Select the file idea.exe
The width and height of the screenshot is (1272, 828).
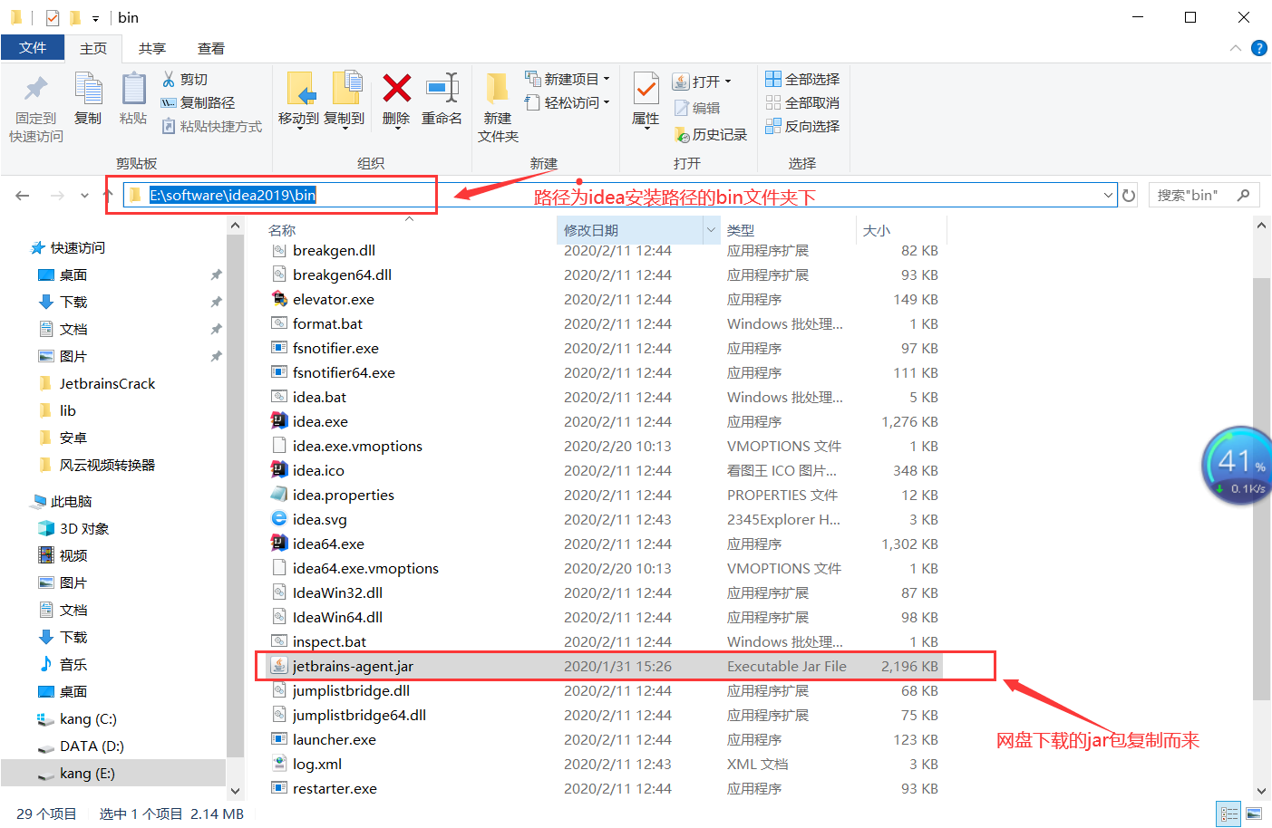[x=320, y=421]
